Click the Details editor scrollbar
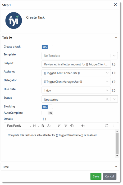This screenshot has height=185, width=123. [117, 143]
